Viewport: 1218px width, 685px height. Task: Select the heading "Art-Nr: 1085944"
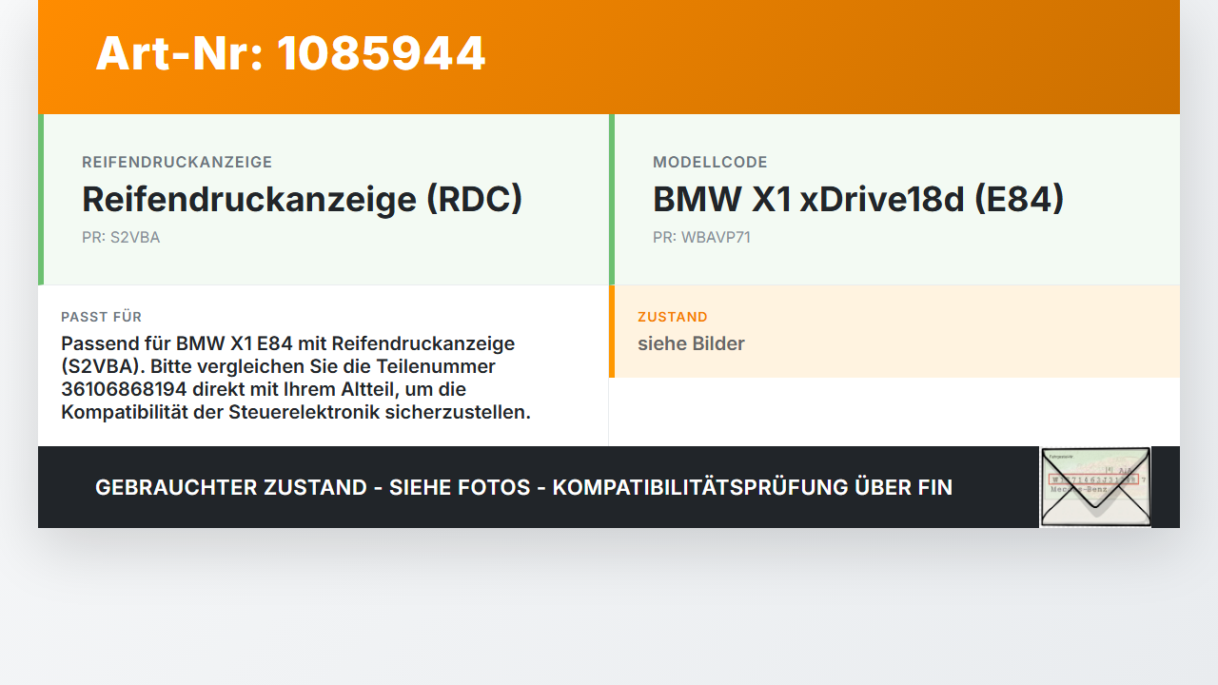click(290, 53)
